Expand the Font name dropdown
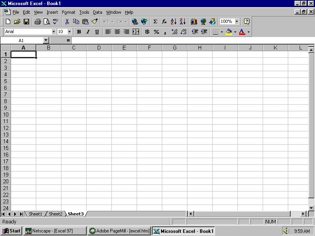 tap(54, 32)
